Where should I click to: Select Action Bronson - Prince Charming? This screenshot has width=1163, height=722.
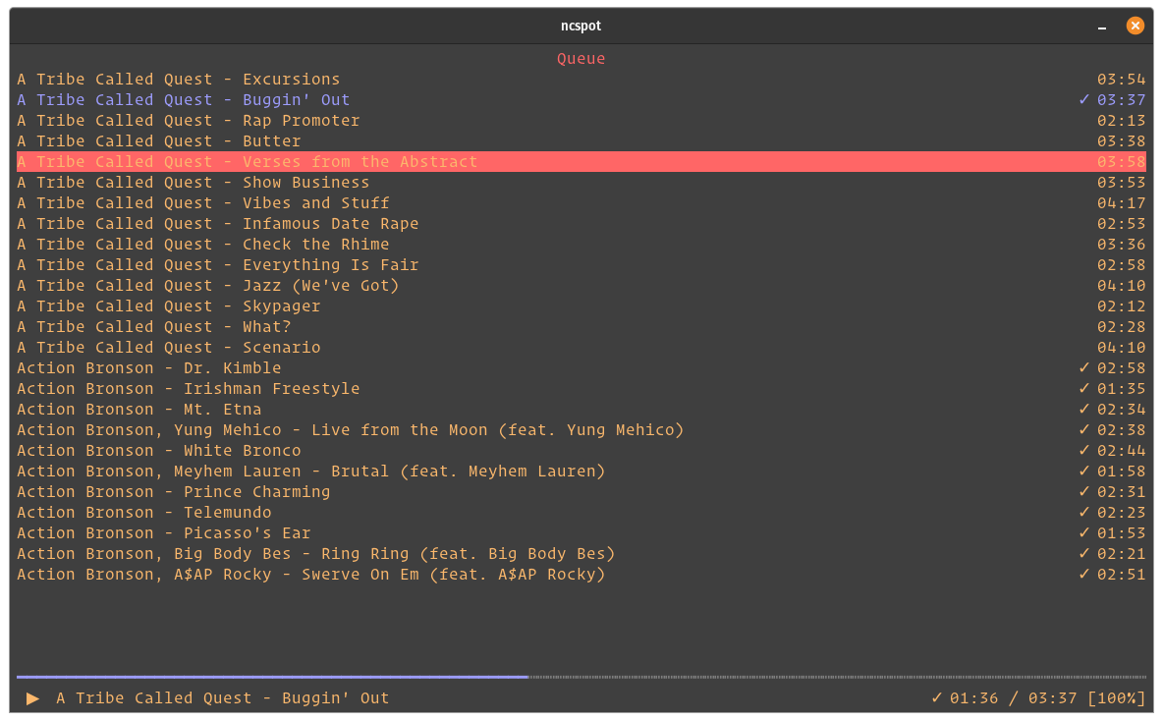(581, 491)
